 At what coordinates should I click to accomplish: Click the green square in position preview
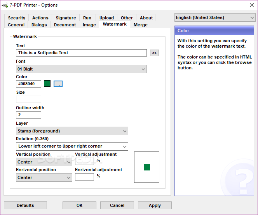pyautogui.click(x=147, y=167)
